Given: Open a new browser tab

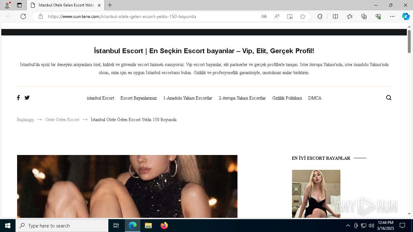Looking at the screenshot, I should pyautogui.click(x=110, y=5).
